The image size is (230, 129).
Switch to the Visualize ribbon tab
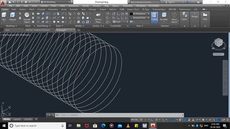coord(41,9)
